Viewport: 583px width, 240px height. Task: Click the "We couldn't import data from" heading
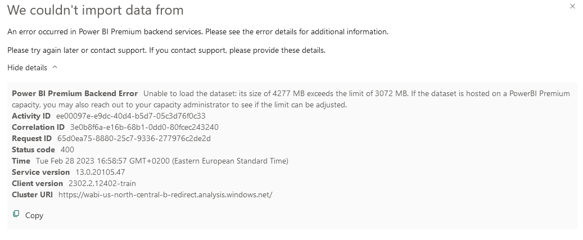point(96,10)
